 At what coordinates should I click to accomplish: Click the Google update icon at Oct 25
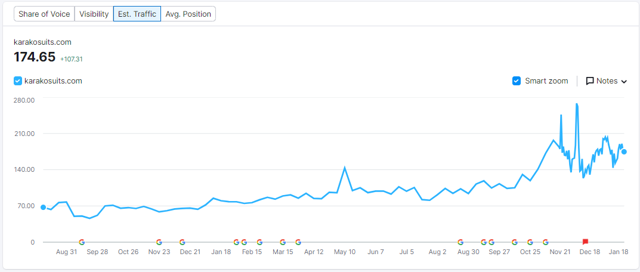click(x=530, y=242)
